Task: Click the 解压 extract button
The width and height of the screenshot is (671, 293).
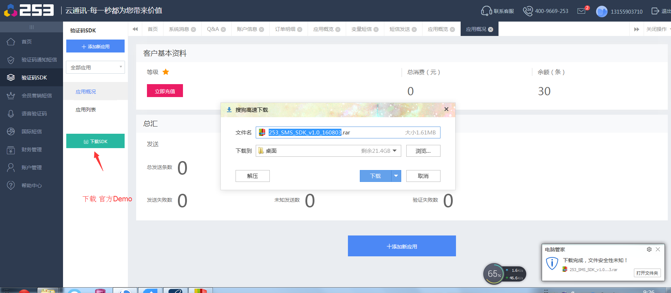Action: 252,176
